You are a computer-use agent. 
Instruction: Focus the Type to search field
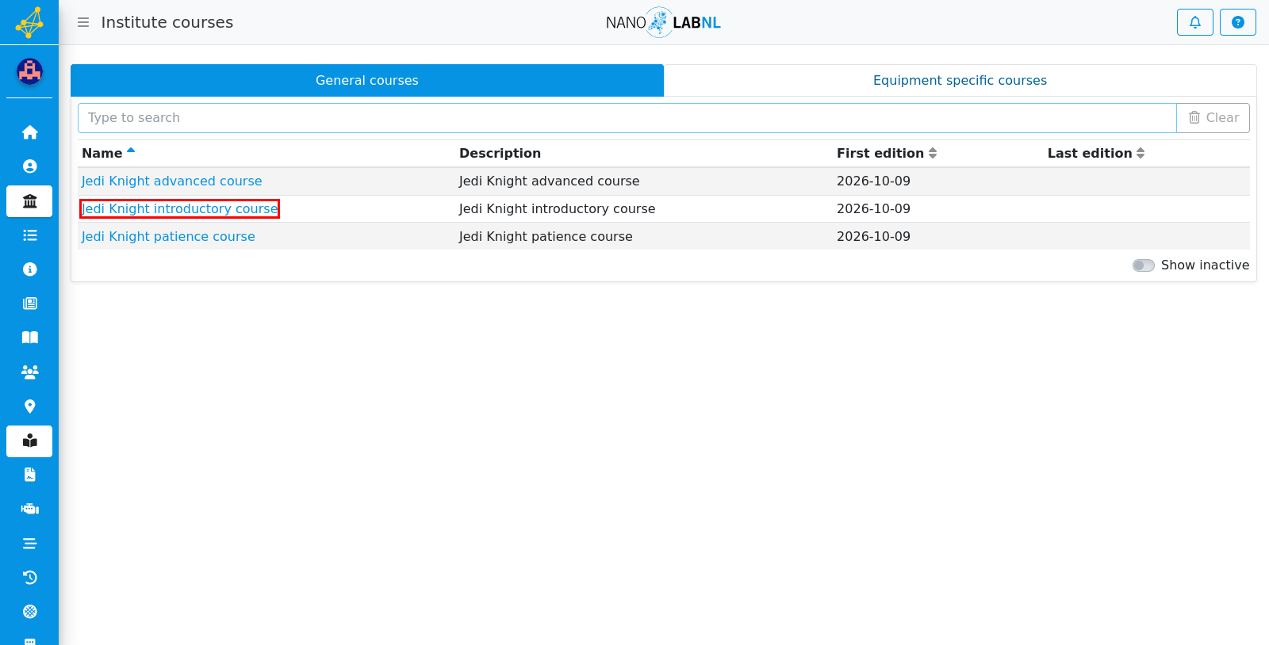[627, 118]
